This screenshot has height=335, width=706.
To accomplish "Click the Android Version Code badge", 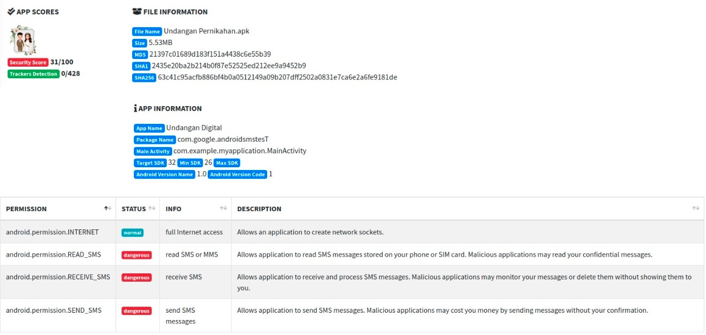I will [238, 174].
